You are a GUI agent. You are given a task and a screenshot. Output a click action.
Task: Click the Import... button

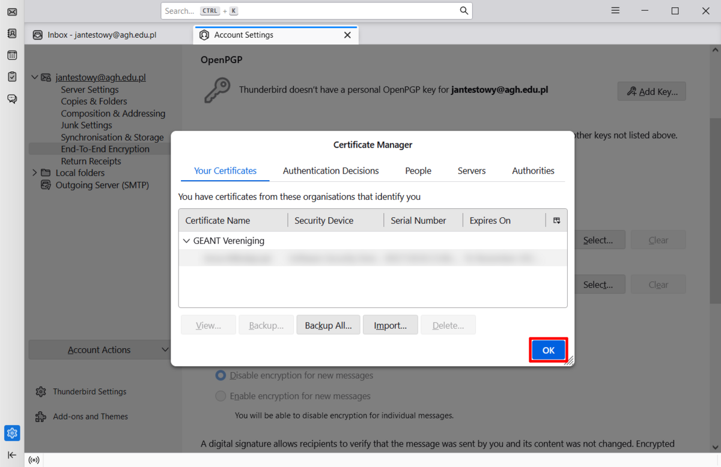pyautogui.click(x=390, y=325)
